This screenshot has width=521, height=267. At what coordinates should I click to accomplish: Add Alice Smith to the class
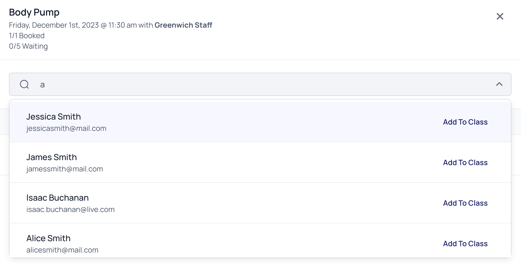pyautogui.click(x=465, y=244)
